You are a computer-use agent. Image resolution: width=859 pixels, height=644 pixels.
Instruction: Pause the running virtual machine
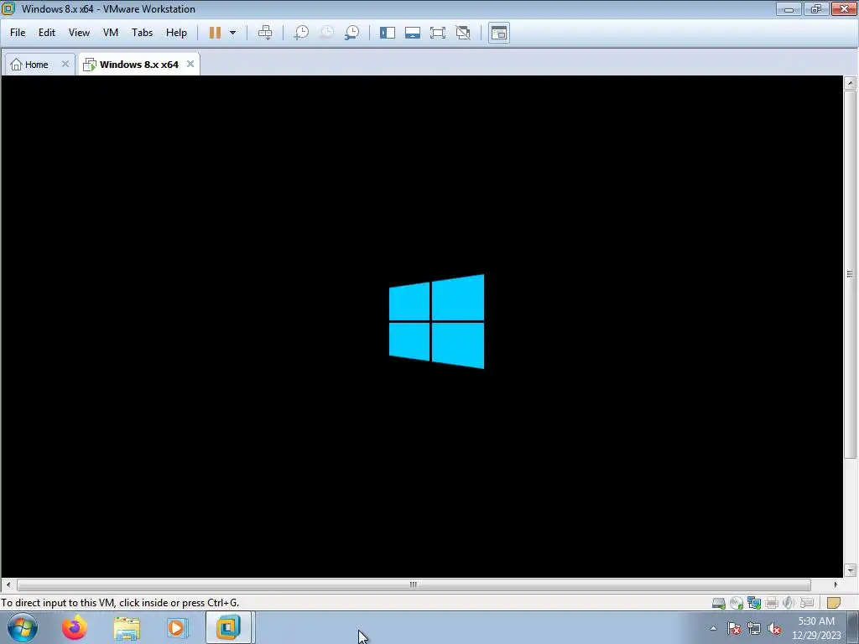215,33
